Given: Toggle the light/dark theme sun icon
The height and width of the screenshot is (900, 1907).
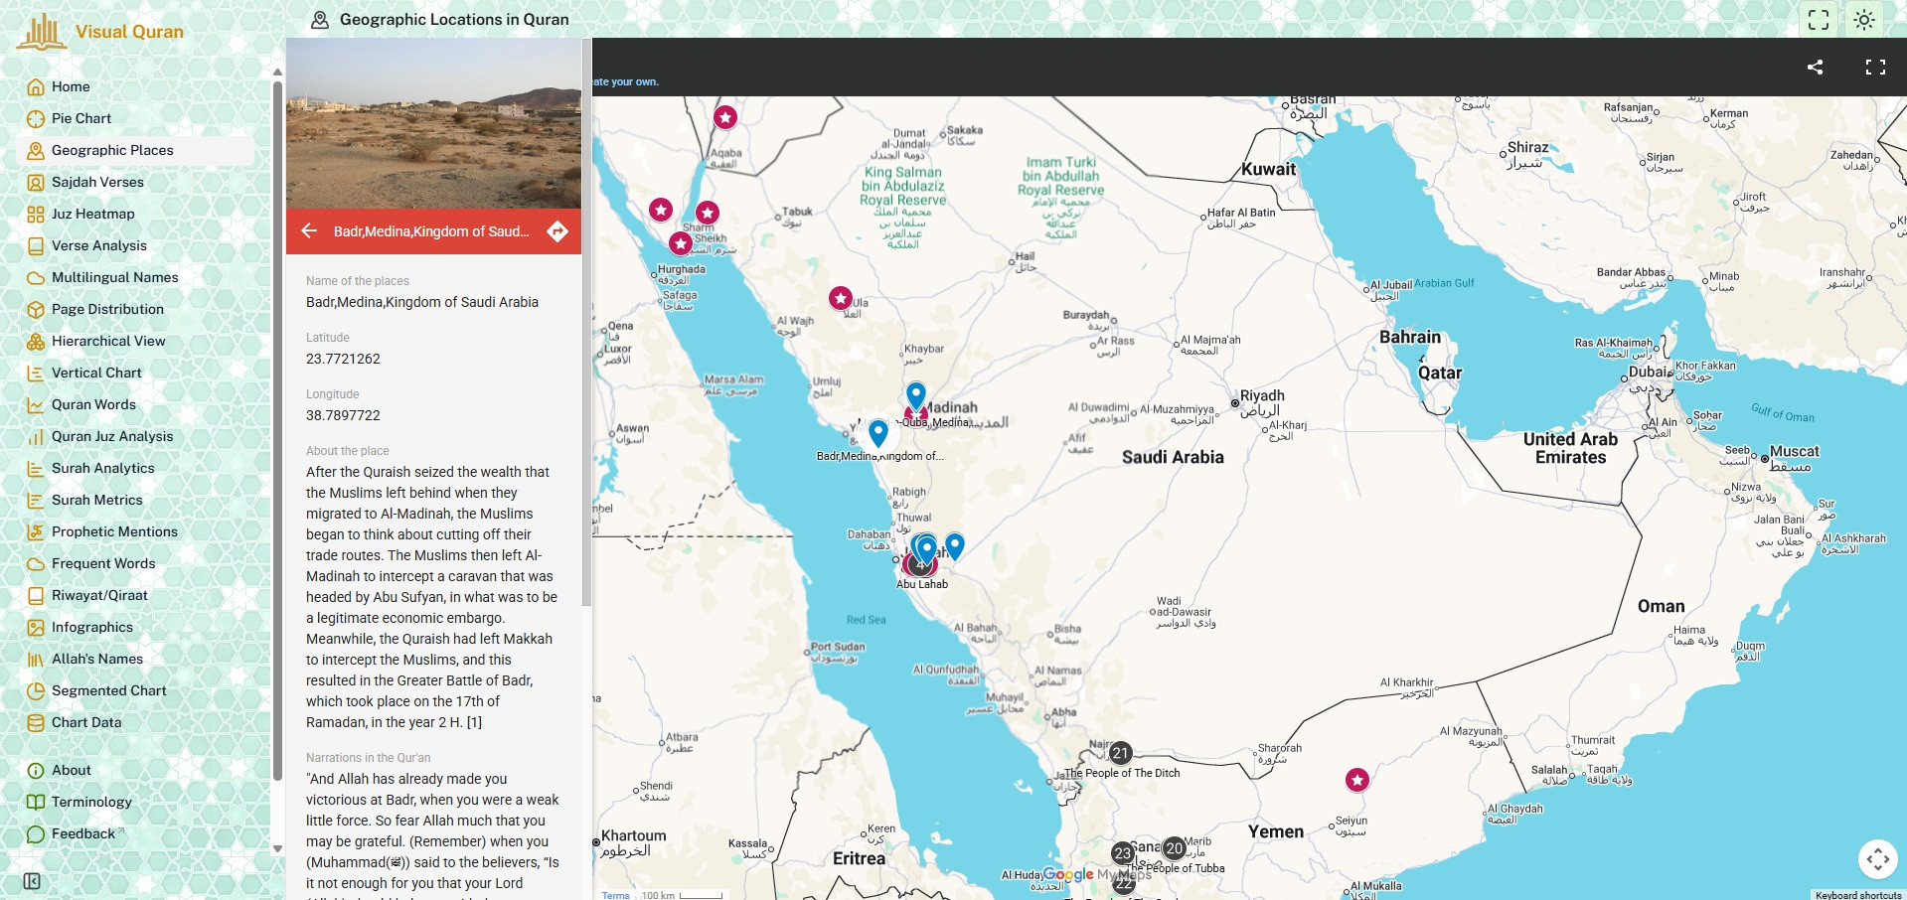Looking at the screenshot, I should click(1864, 20).
